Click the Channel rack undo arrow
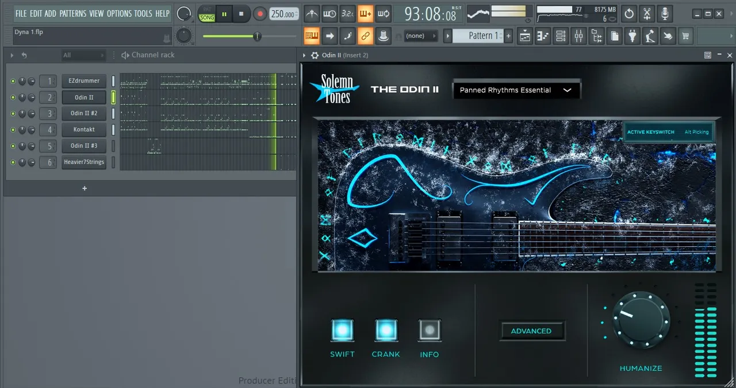Viewport: 736px width, 388px height. click(24, 55)
